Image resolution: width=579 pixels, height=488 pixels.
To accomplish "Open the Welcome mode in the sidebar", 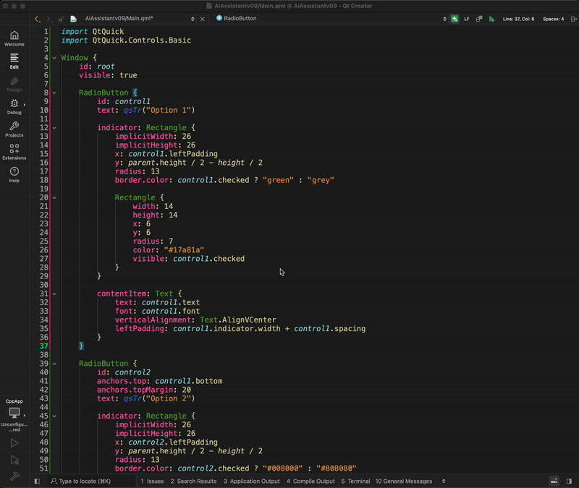I will 14,37.
